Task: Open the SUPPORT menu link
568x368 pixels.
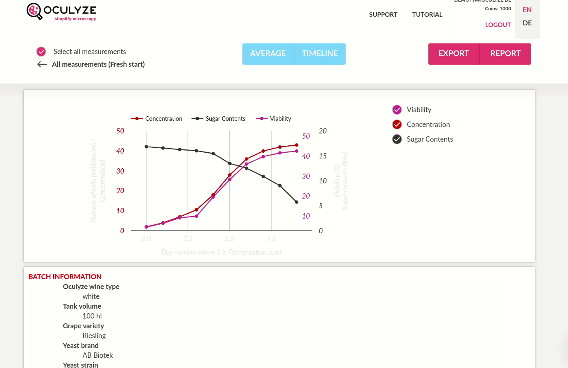Action: tap(383, 15)
